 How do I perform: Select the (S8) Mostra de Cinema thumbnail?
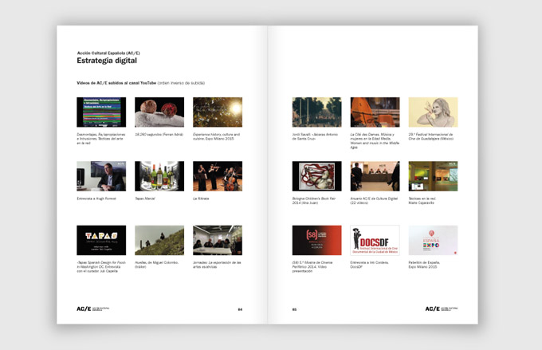point(316,240)
